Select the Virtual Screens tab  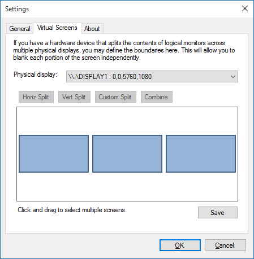tap(57, 28)
